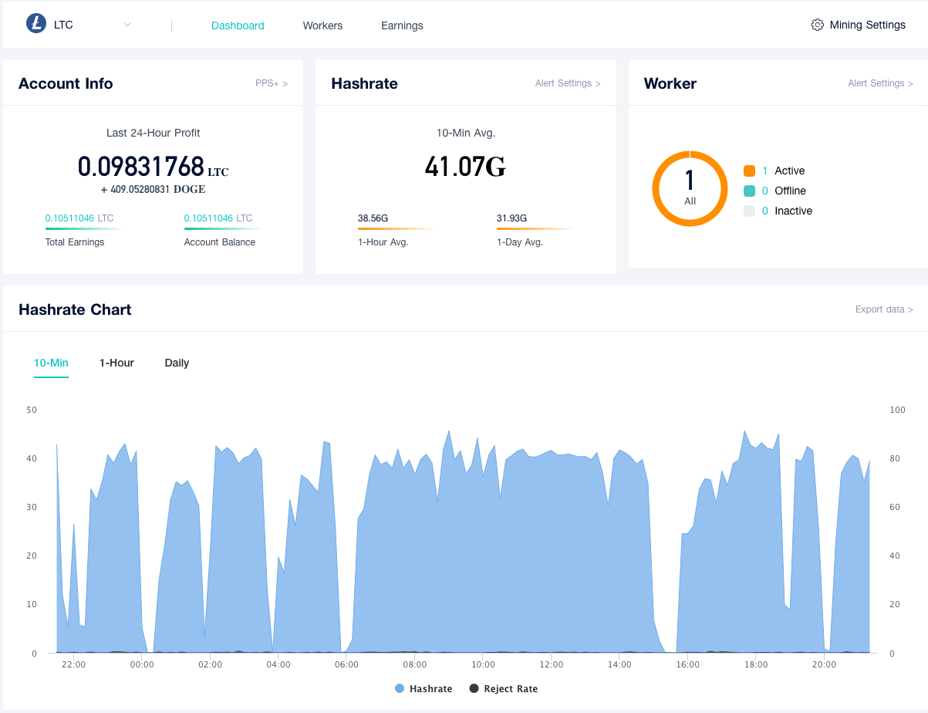Click the Litecoin LTC coin logo
The width and height of the screenshot is (928, 713).
coord(36,24)
